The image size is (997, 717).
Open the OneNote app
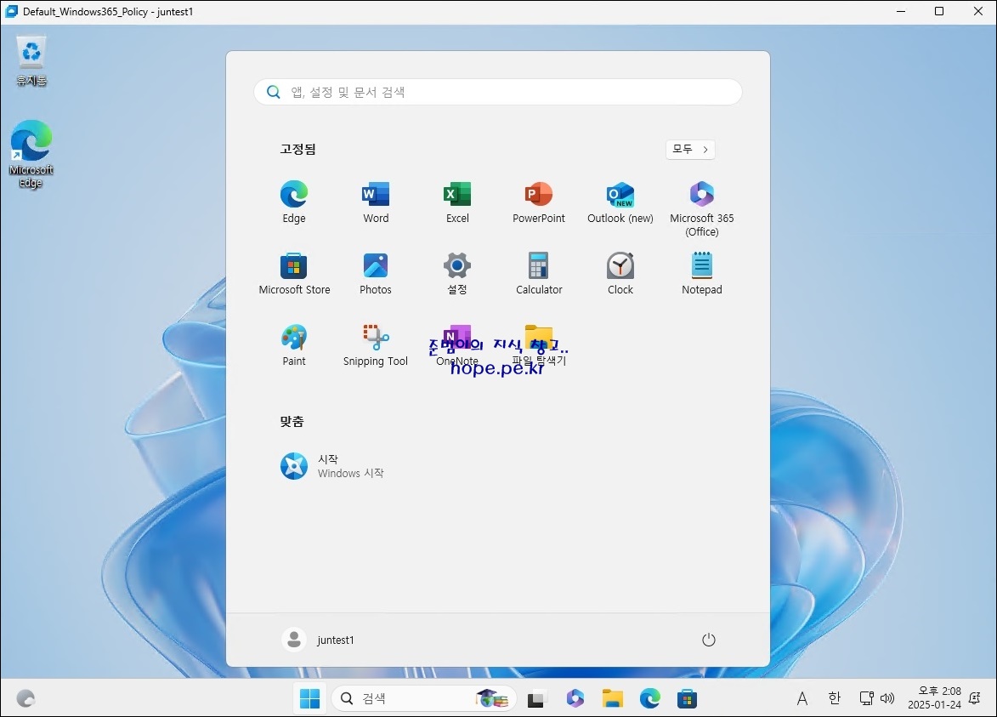[x=457, y=344]
